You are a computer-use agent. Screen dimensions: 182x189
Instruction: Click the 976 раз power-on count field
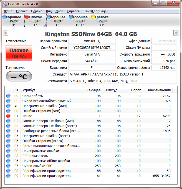click(164, 61)
